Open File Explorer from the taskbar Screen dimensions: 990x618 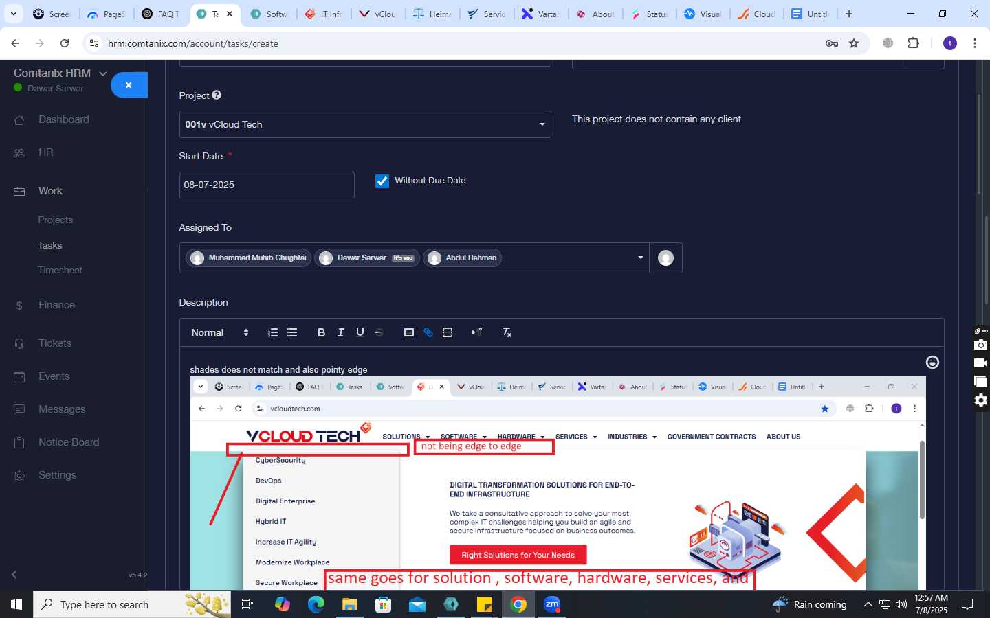click(350, 604)
